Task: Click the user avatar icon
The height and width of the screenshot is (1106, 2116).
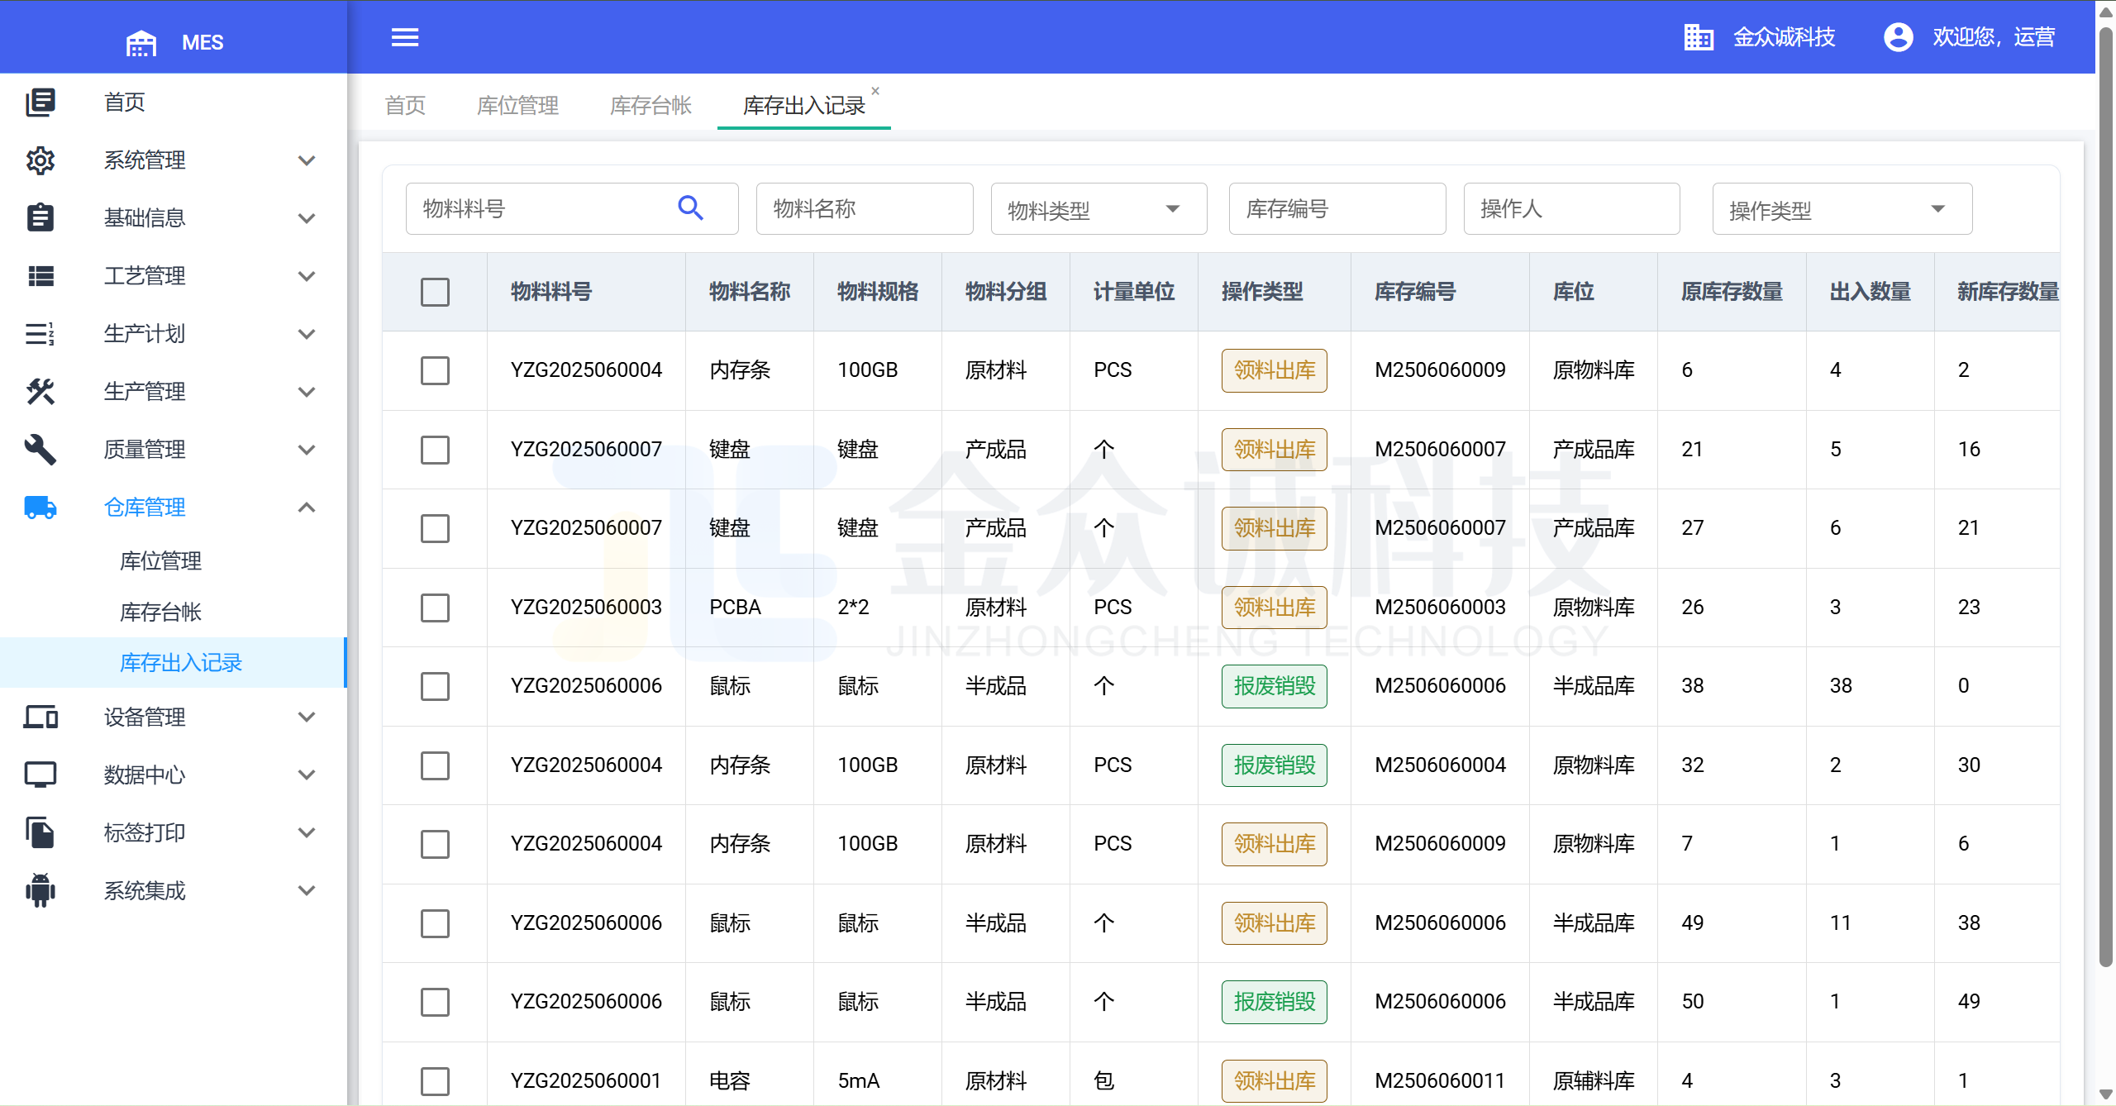Action: (1898, 37)
